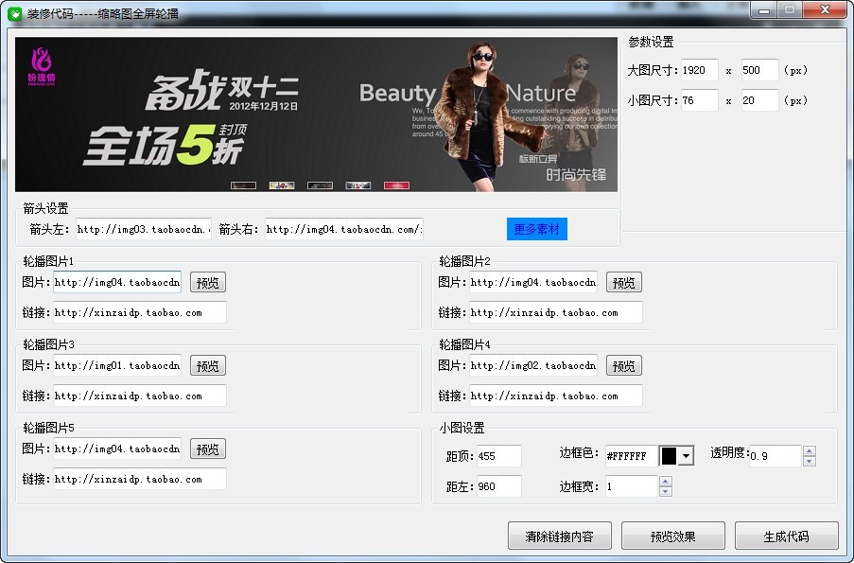Click the 轮播图片5 链接 field

point(139,479)
